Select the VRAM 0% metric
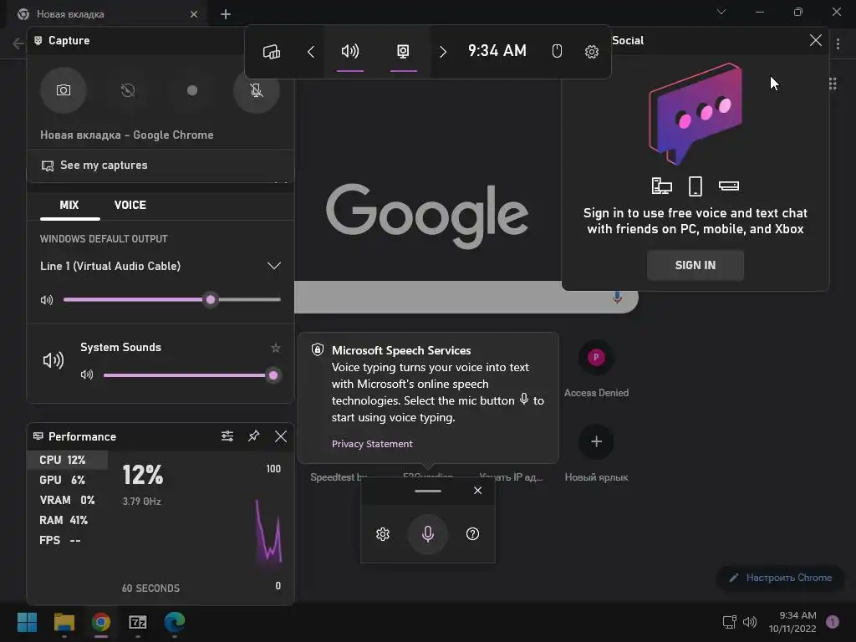This screenshot has width=856, height=642. (67, 500)
